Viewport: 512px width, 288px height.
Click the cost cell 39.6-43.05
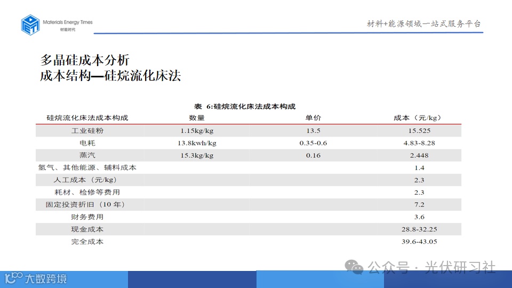coord(419,242)
